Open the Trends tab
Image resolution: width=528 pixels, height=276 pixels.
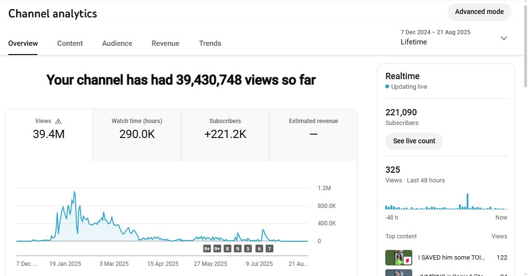(210, 43)
